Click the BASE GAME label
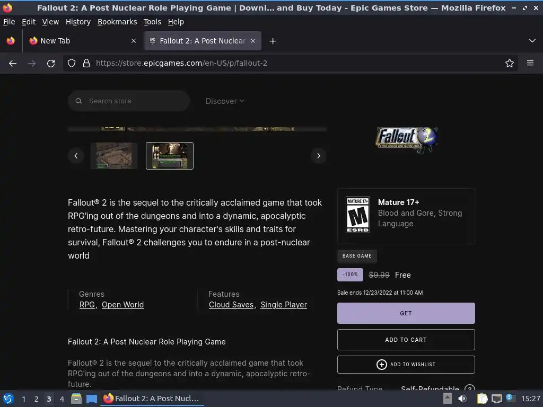This screenshot has width=543, height=407. [x=357, y=256]
